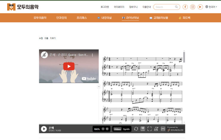Open the 피드백 menu item
Image resolution: width=221 pixels, height=140 pixels.
click(184, 18)
